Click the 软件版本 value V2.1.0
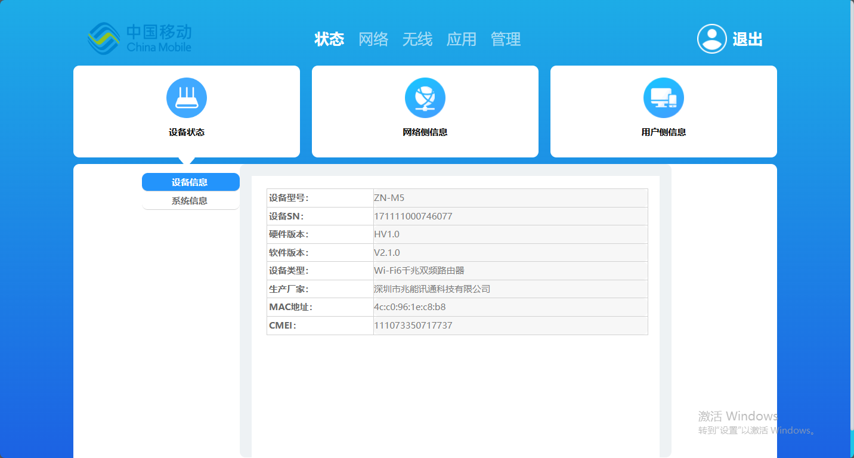The image size is (854, 458). tap(387, 253)
